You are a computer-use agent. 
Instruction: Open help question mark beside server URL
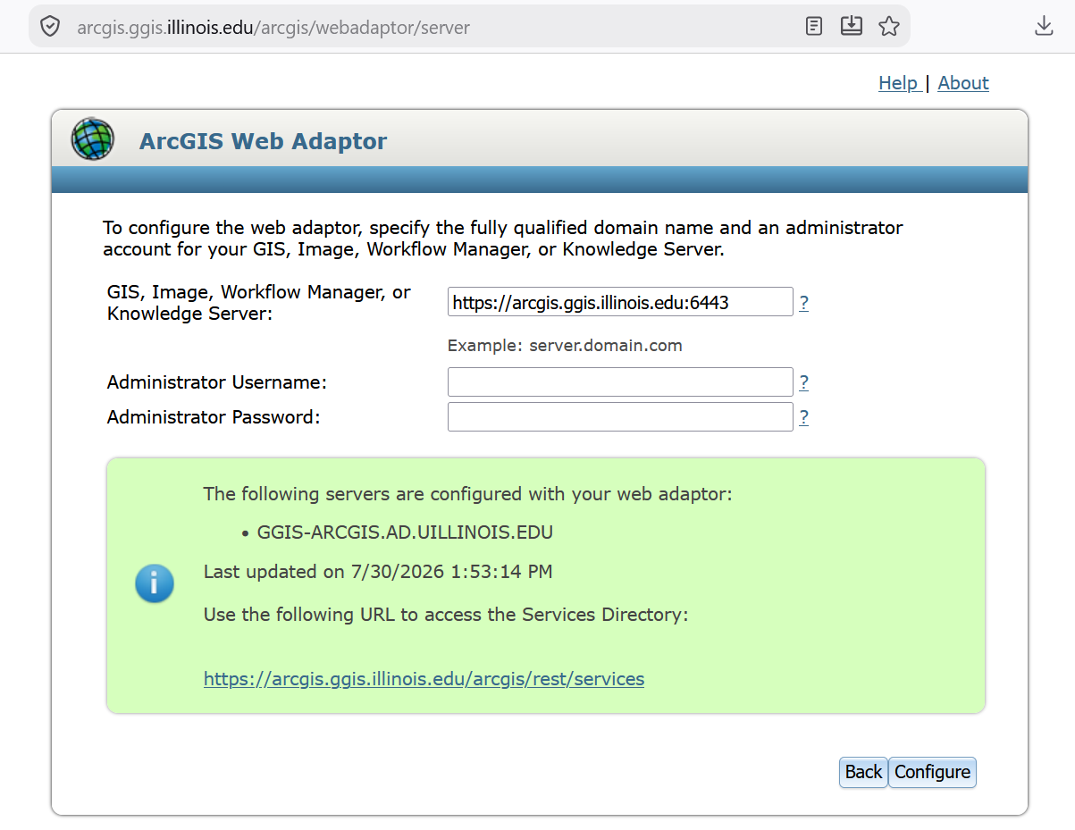coord(804,303)
